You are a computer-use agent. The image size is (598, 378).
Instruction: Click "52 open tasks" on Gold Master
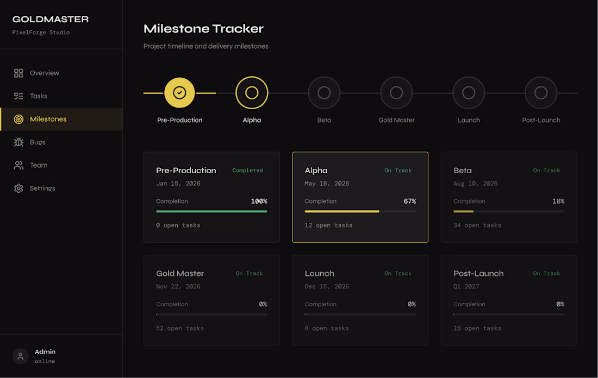click(x=179, y=329)
